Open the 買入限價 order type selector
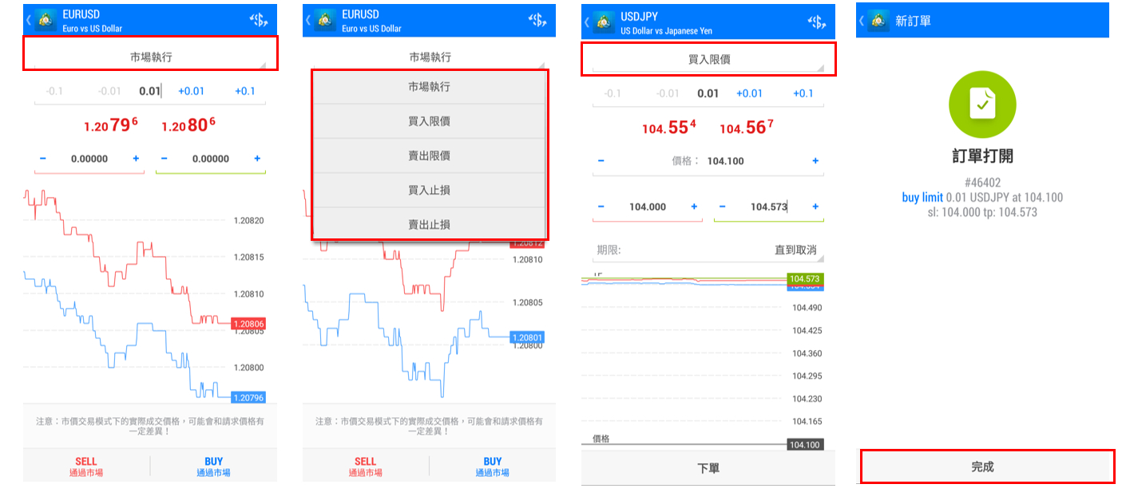Image resolution: width=1122 pixels, height=492 pixels. tap(708, 58)
